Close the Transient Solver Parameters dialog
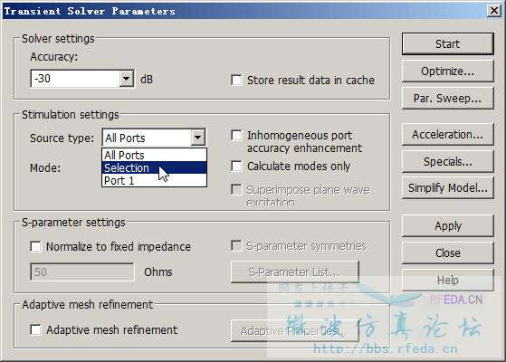The image size is (506, 362). 493,11
